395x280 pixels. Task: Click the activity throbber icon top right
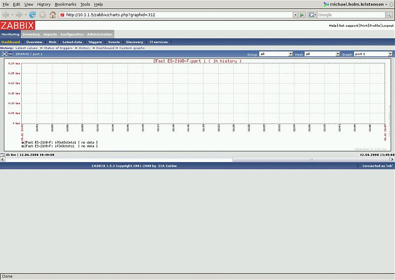[x=392, y=4]
